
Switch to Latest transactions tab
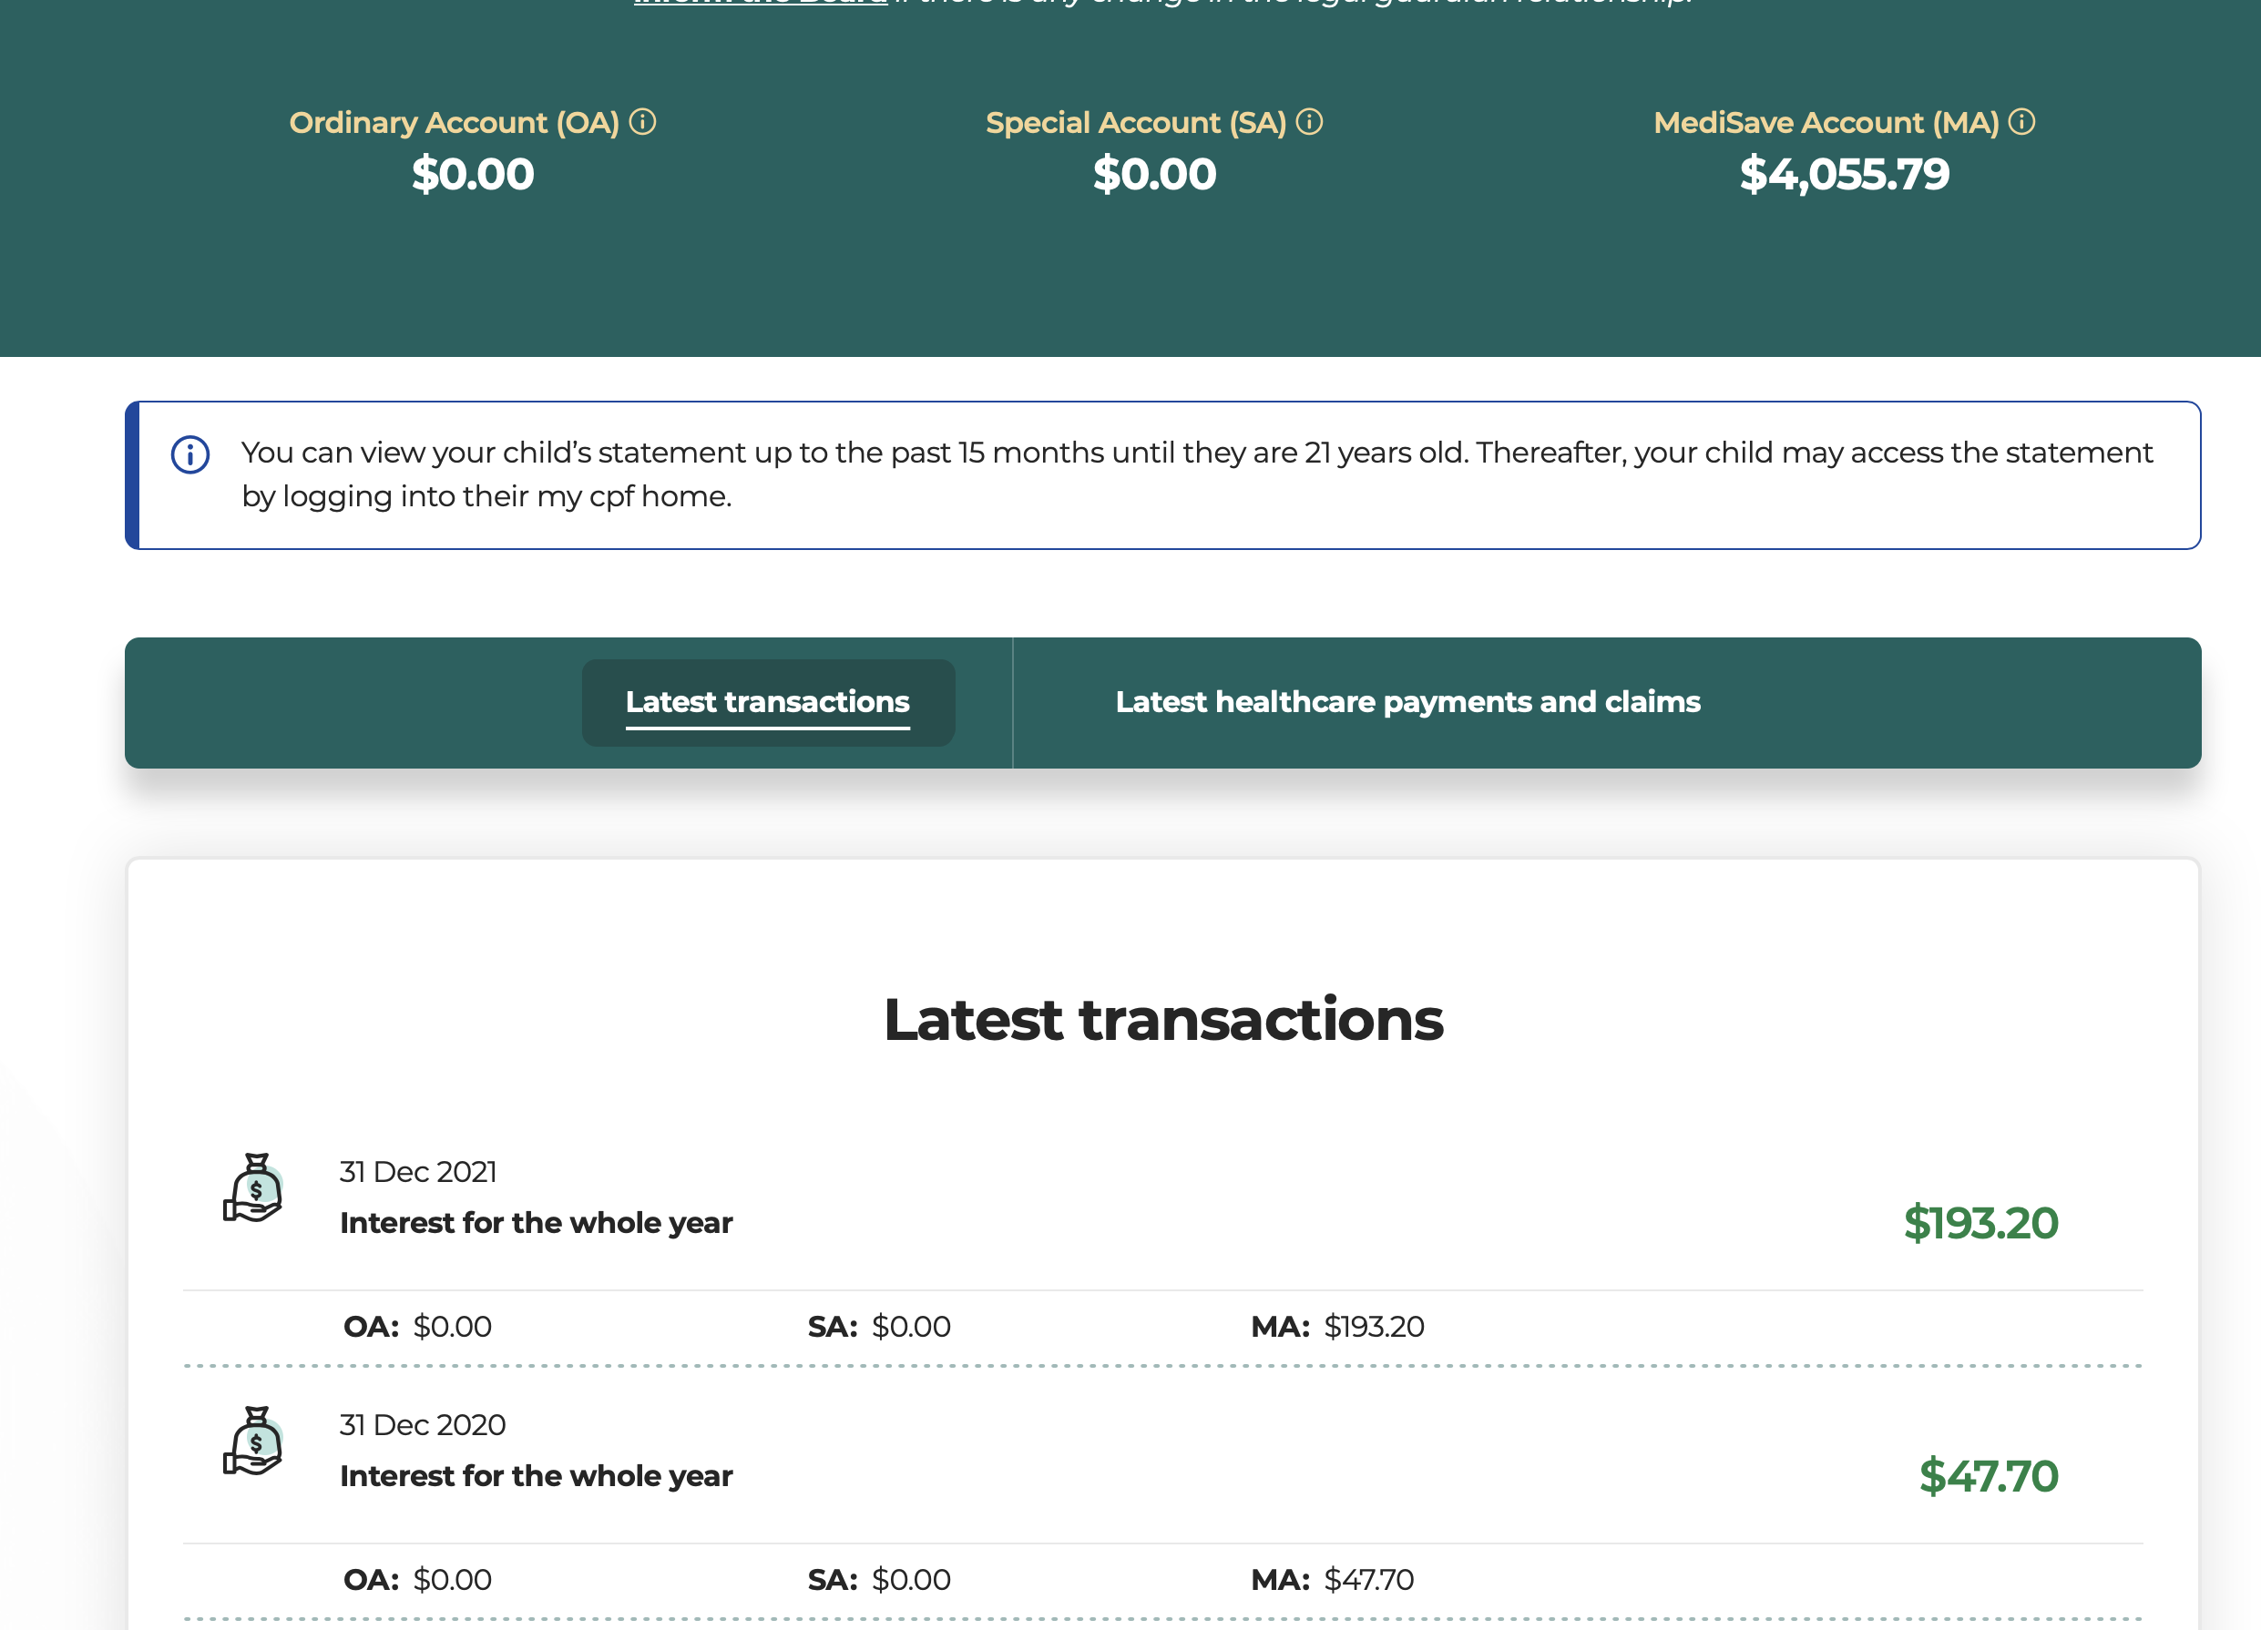[x=768, y=702]
